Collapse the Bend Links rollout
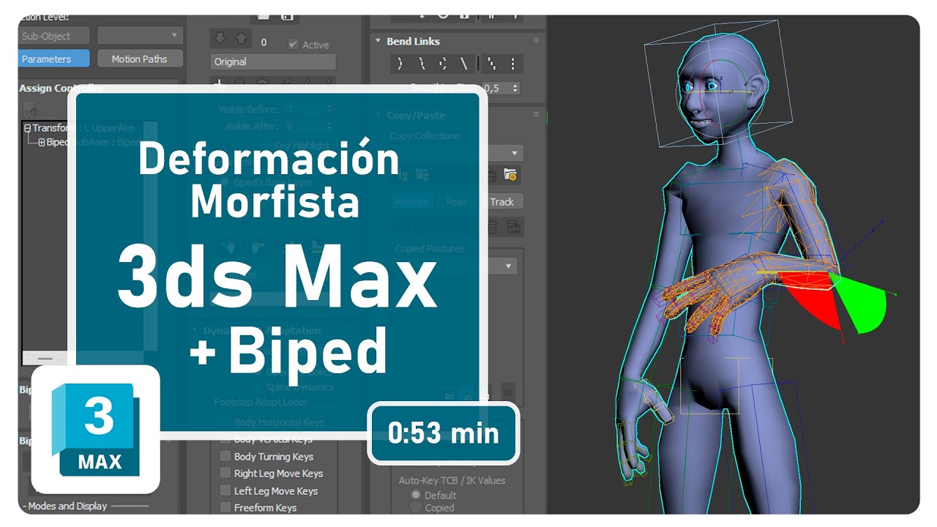 pos(378,41)
